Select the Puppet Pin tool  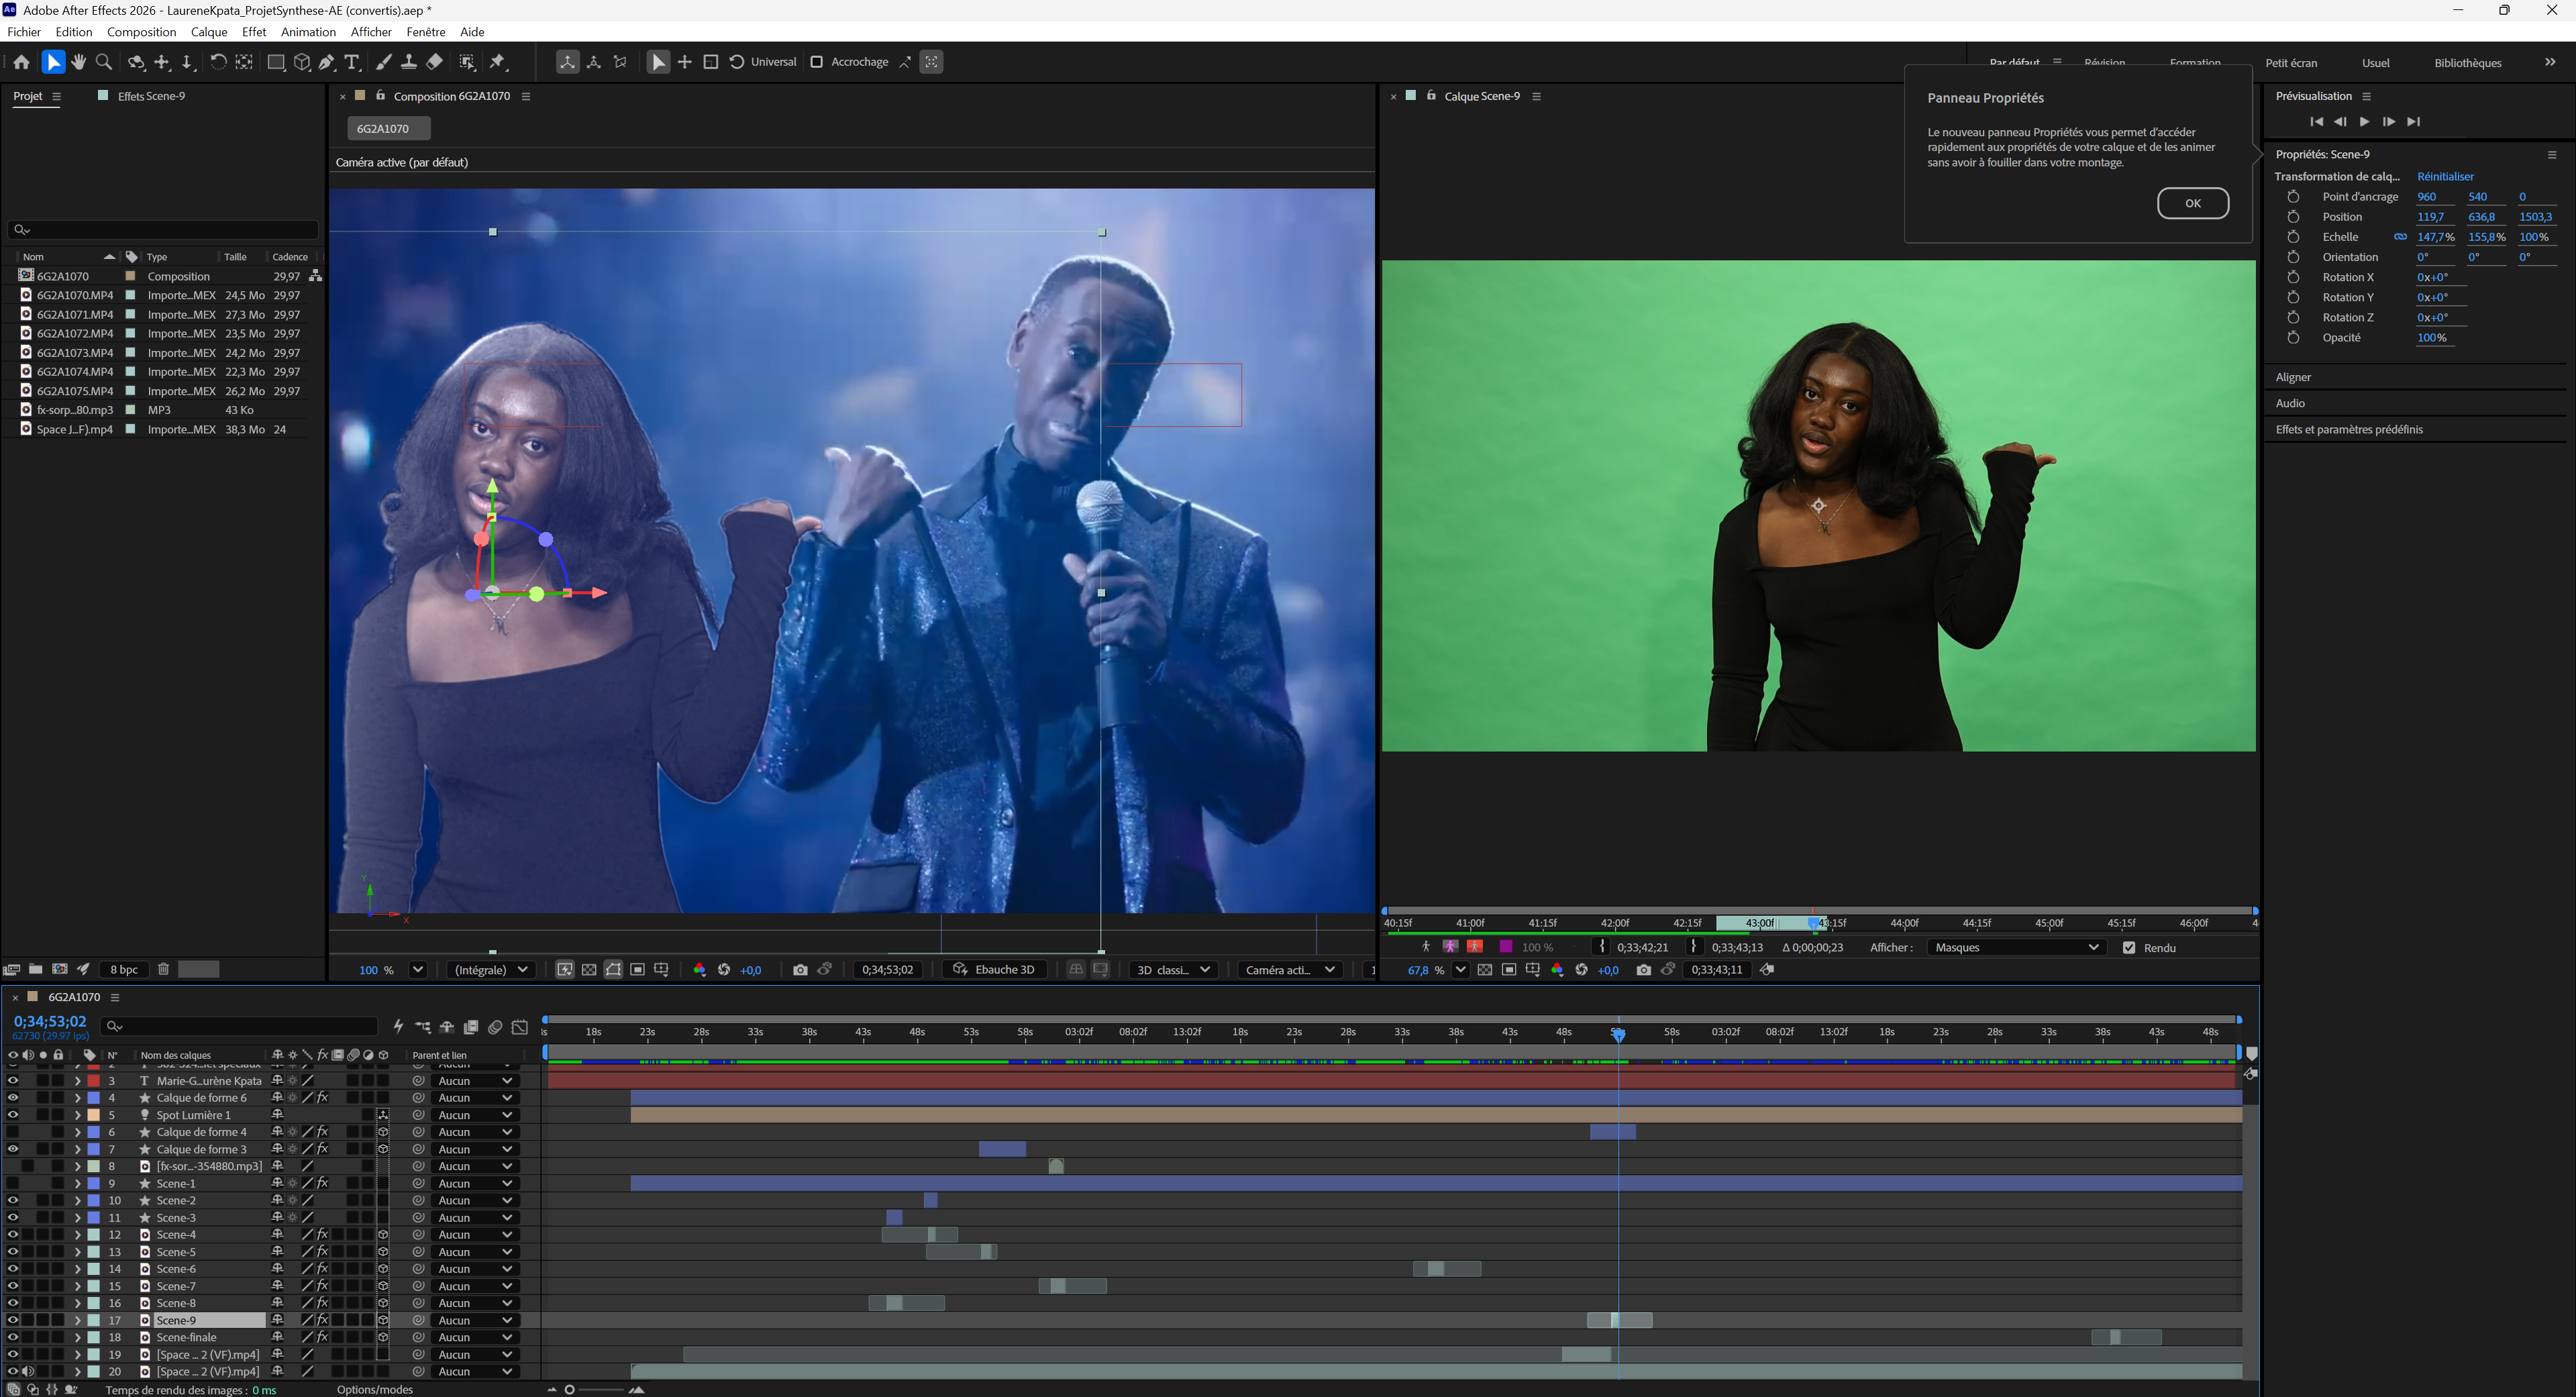point(498,62)
